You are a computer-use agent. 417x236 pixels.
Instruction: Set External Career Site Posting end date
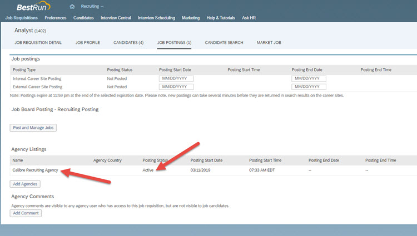(x=309, y=87)
